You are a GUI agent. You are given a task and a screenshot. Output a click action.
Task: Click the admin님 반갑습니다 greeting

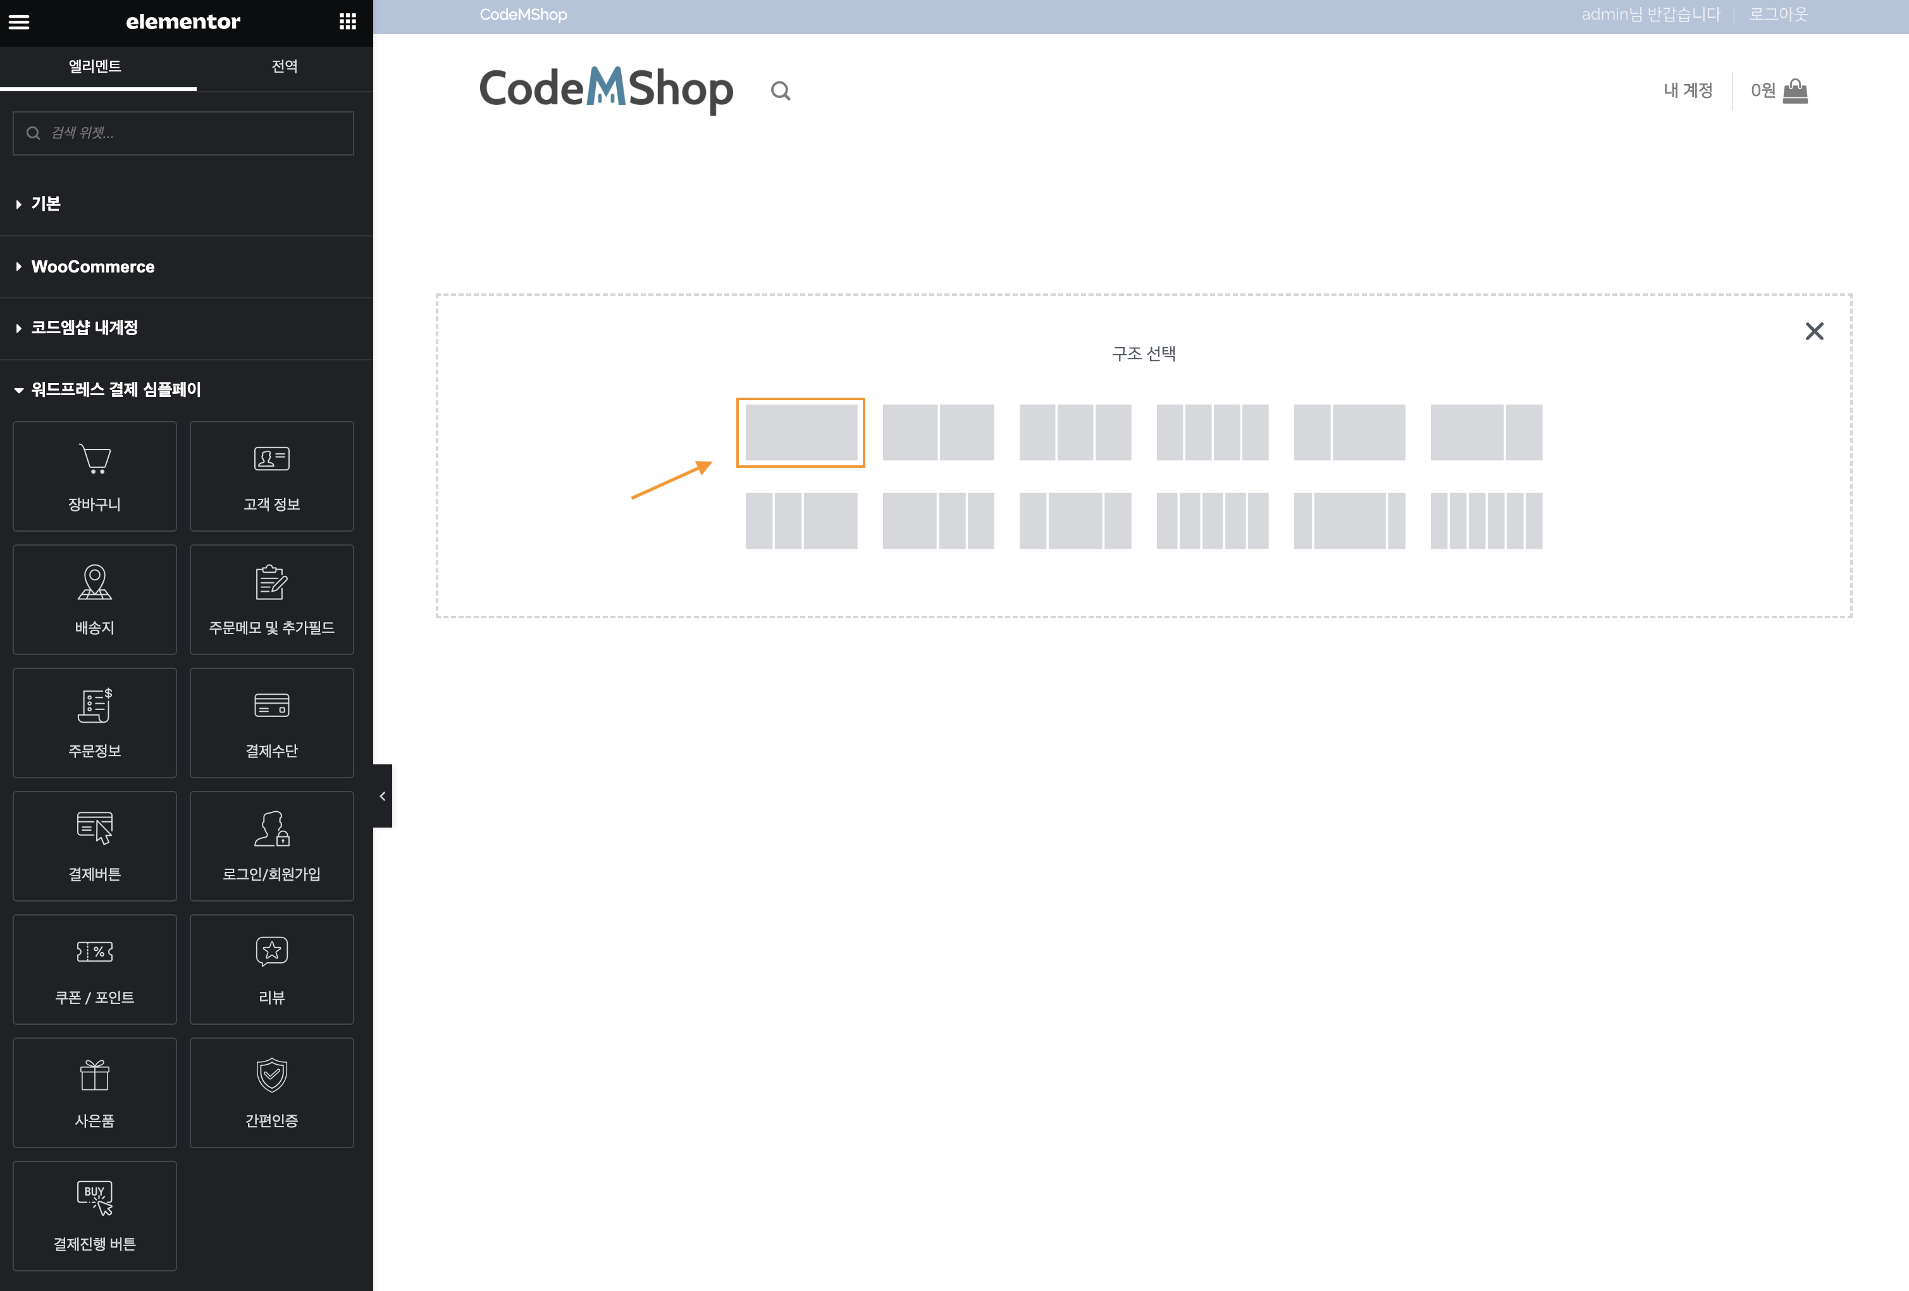1650,15
